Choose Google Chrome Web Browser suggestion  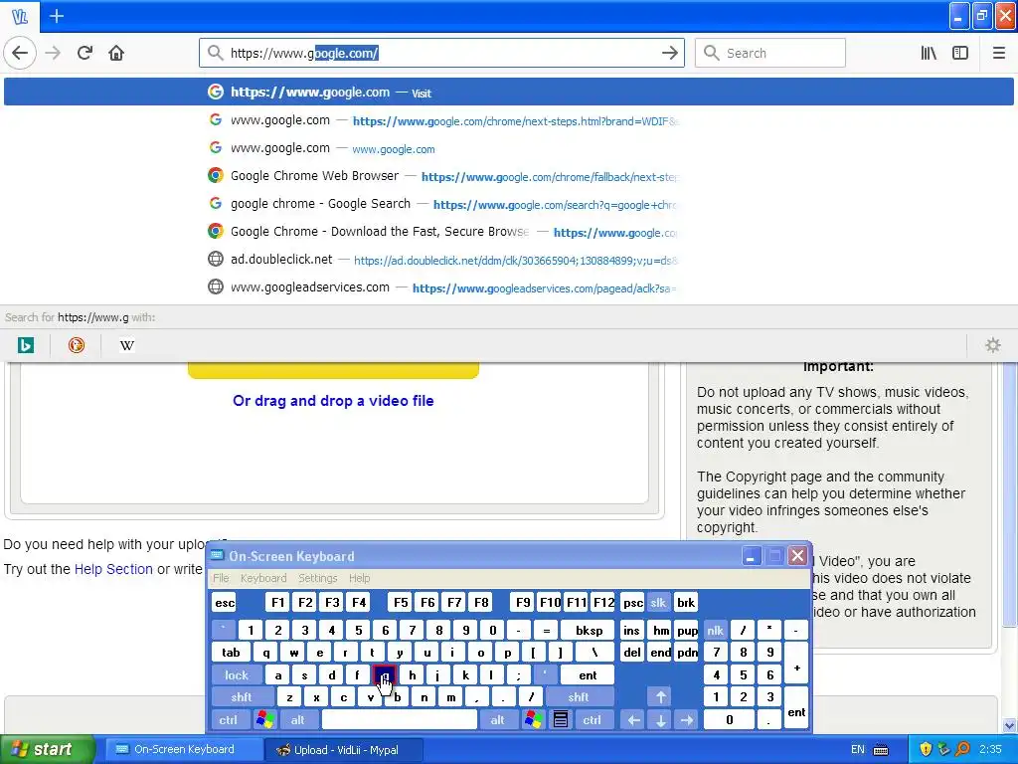[509, 176]
